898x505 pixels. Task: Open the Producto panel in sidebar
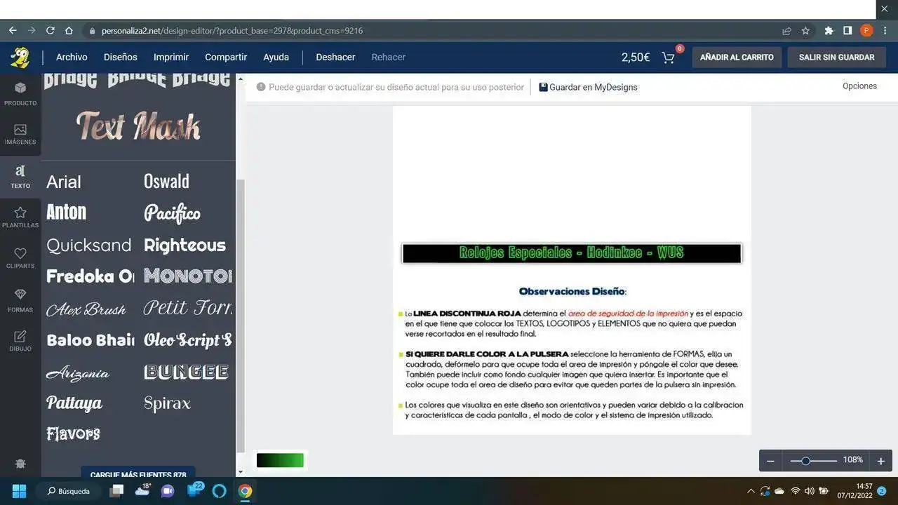point(20,93)
